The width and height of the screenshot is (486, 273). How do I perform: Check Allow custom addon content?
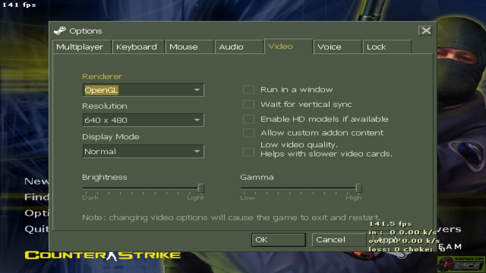click(x=248, y=133)
